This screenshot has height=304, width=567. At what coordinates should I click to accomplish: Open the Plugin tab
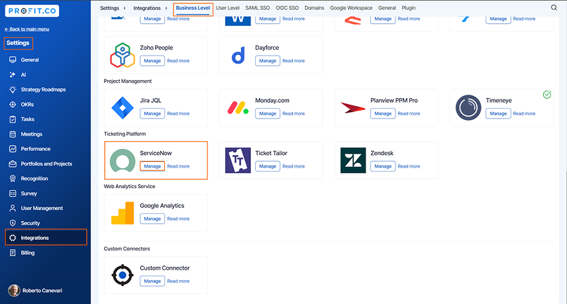tap(409, 8)
